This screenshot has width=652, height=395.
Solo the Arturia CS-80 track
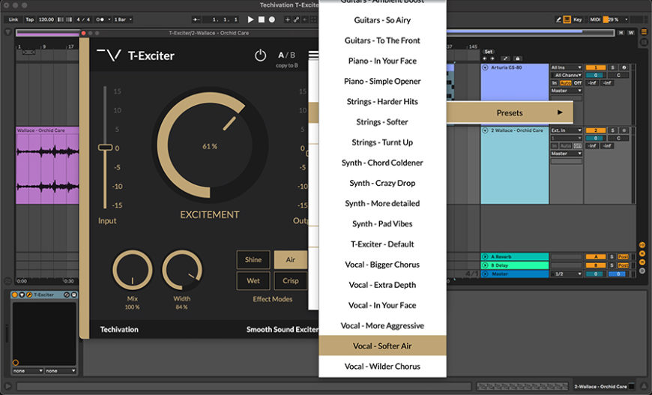[612, 67]
